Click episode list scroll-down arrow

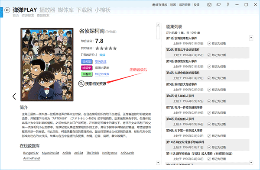click(251, 163)
